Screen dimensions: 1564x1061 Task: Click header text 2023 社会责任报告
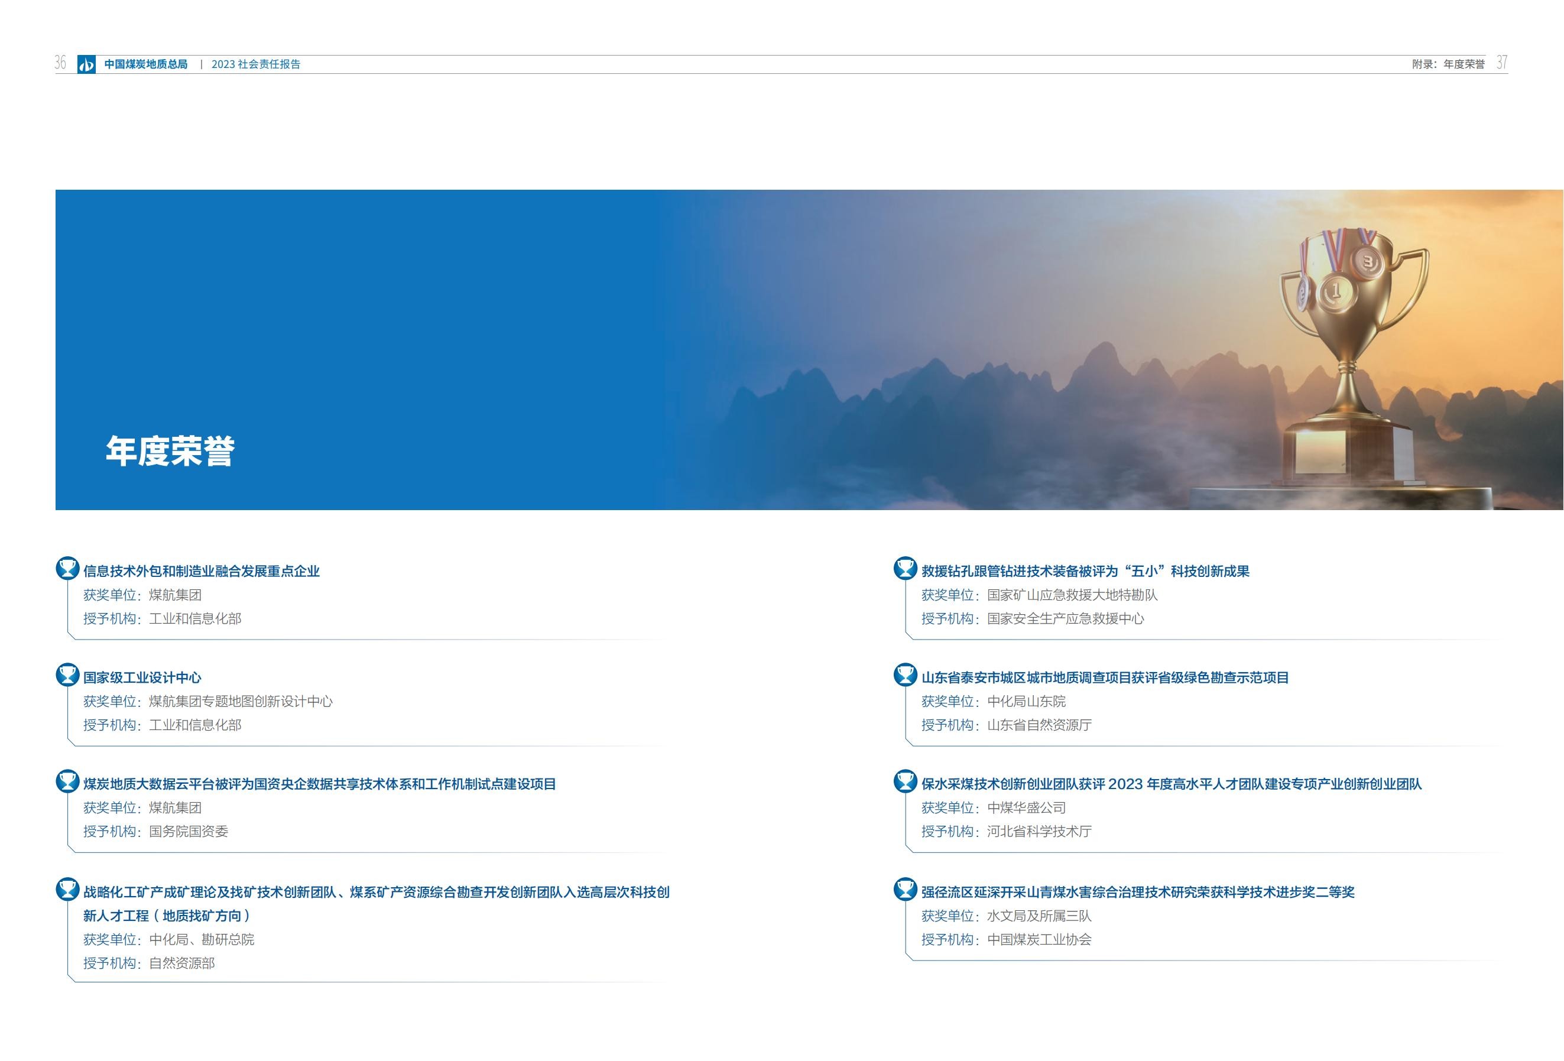pyautogui.click(x=256, y=64)
